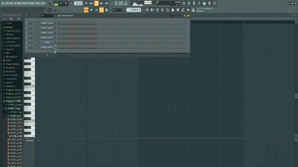Select the FL Keys channel button
Image resolution: width=298 pixels, height=167 pixels.
(47, 43)
